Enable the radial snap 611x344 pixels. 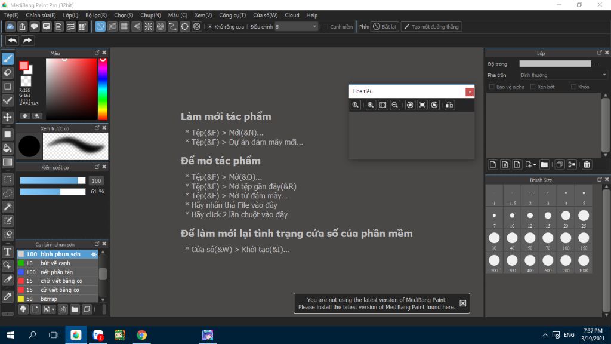[149, 26]
